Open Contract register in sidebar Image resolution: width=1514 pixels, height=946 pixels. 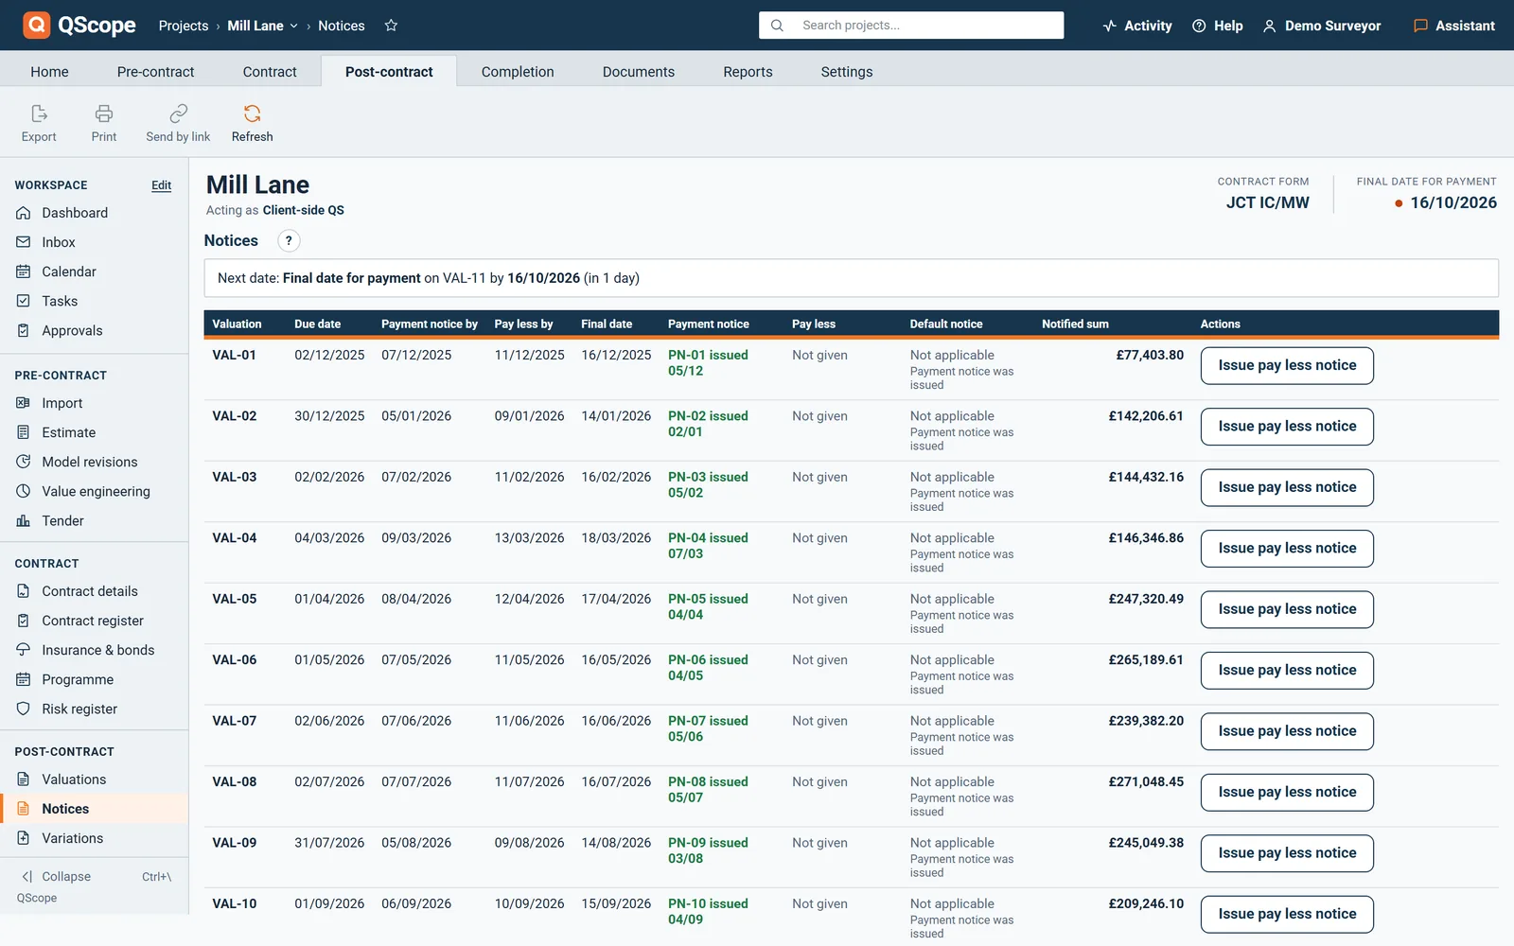pos(94,621)
